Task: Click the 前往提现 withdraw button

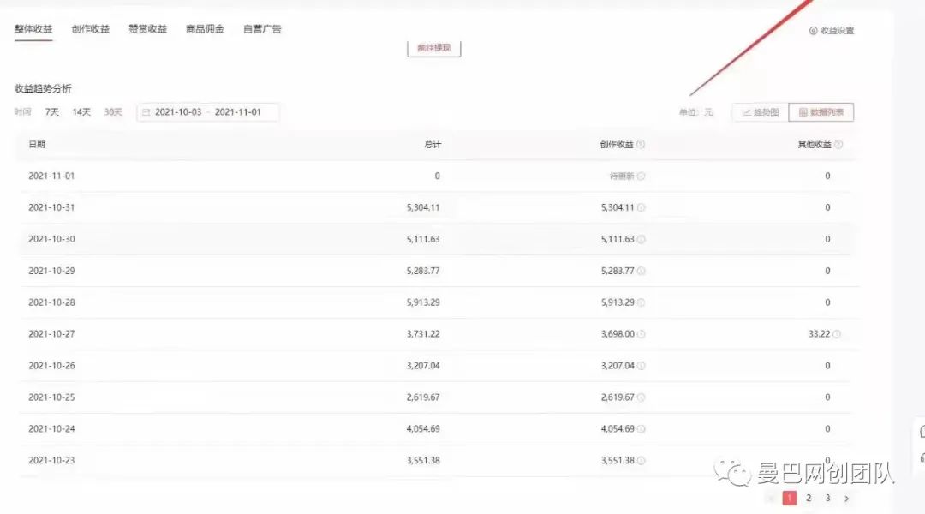Action: point(433,48)
